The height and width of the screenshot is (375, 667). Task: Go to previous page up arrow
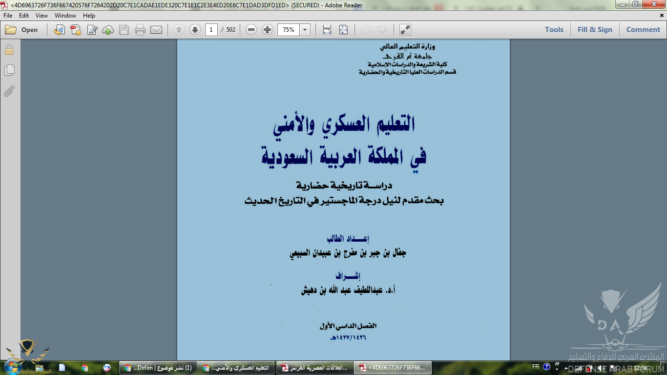click(179, 30)
